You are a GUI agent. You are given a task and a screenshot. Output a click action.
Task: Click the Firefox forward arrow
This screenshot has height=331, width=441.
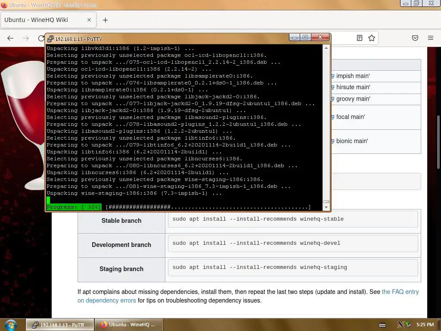(x=26, y=38)
